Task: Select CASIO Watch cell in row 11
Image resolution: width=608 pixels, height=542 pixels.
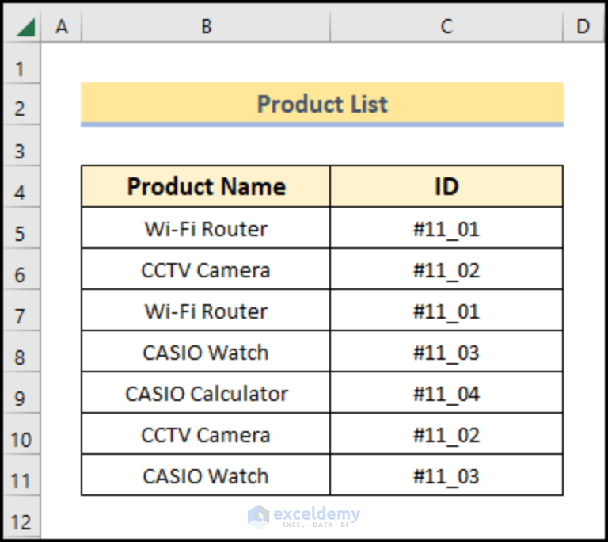Action: (206, 475)
